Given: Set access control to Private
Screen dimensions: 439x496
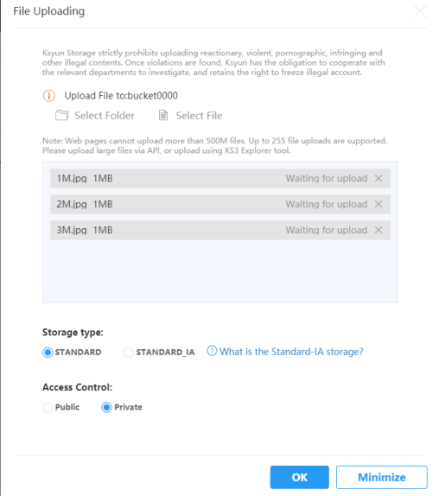Looking at the screenshot, I should (106, 407).
